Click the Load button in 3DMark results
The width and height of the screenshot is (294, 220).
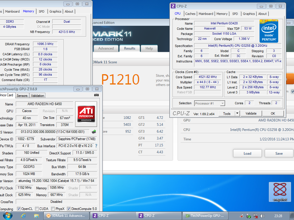tap(247, 153)
